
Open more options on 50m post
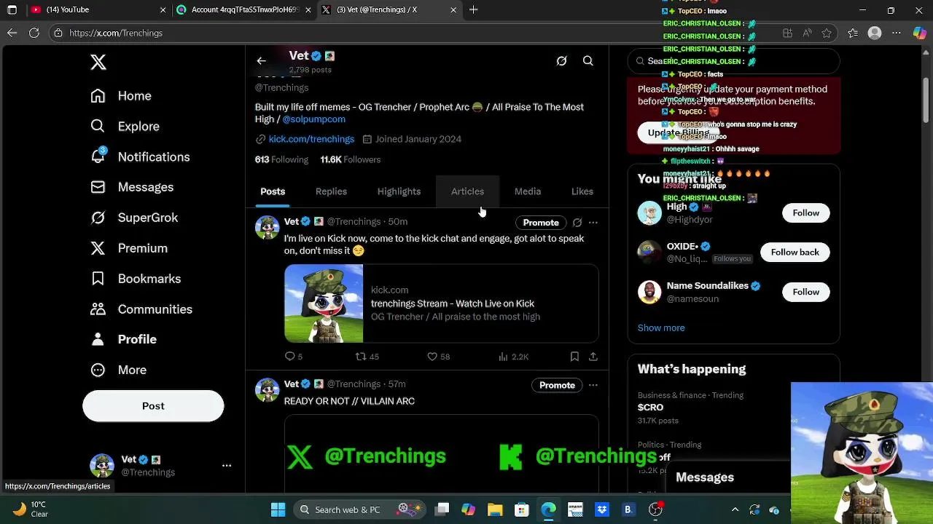pos(593,223)
